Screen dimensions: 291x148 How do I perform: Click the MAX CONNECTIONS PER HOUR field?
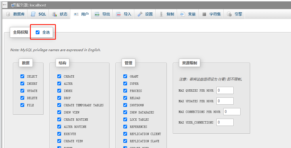click(232, 112)
